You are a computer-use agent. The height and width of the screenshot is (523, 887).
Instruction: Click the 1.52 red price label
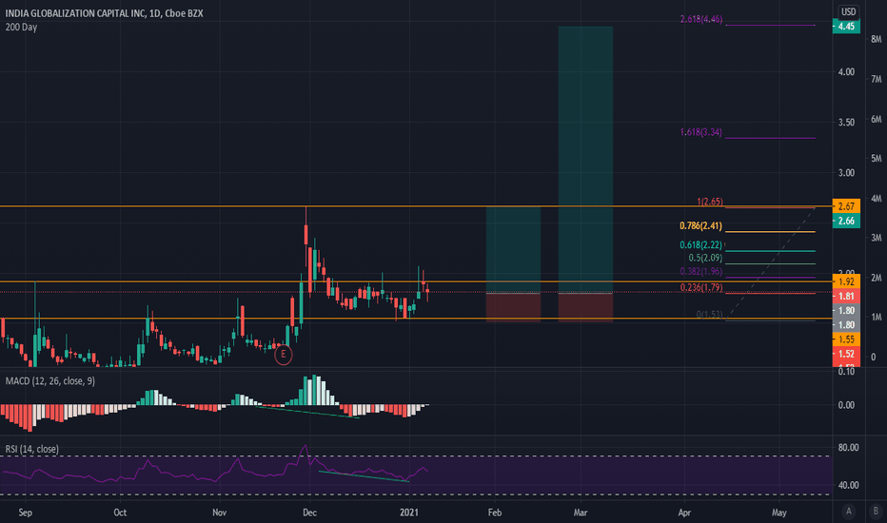point(846,354)
